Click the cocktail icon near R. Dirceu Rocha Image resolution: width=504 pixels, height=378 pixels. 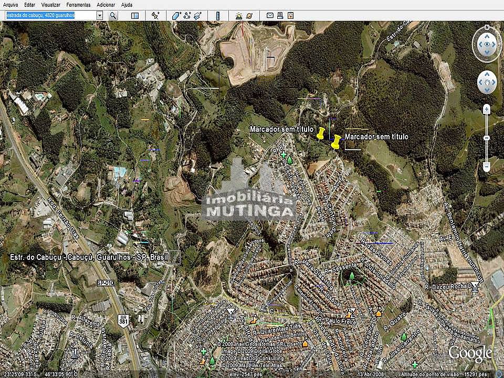point(475,287)
